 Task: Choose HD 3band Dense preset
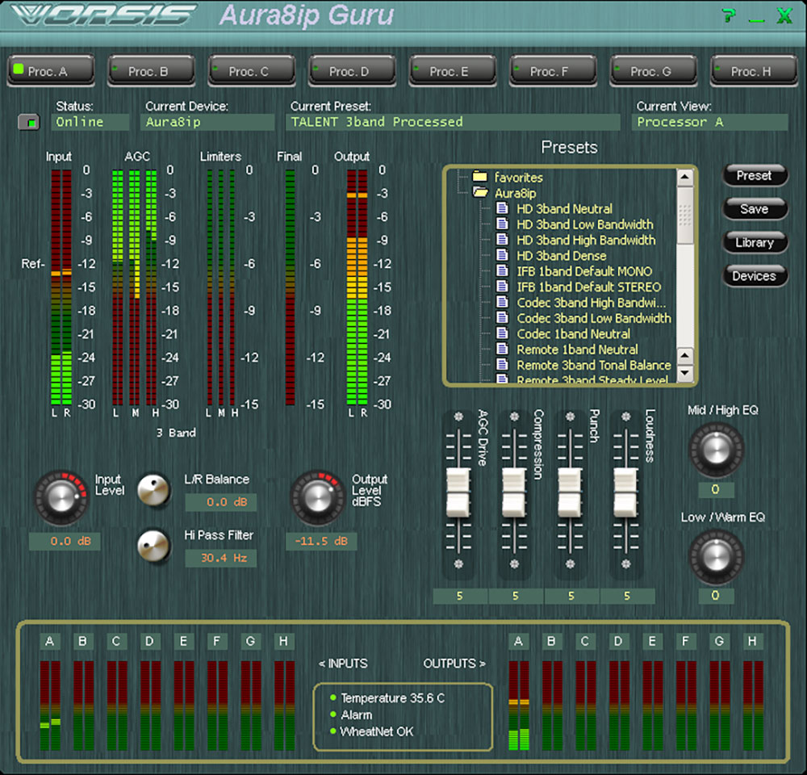[562, 256]
